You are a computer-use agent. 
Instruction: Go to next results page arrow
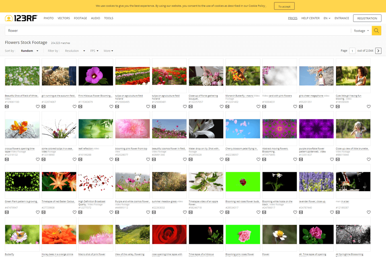378,51
